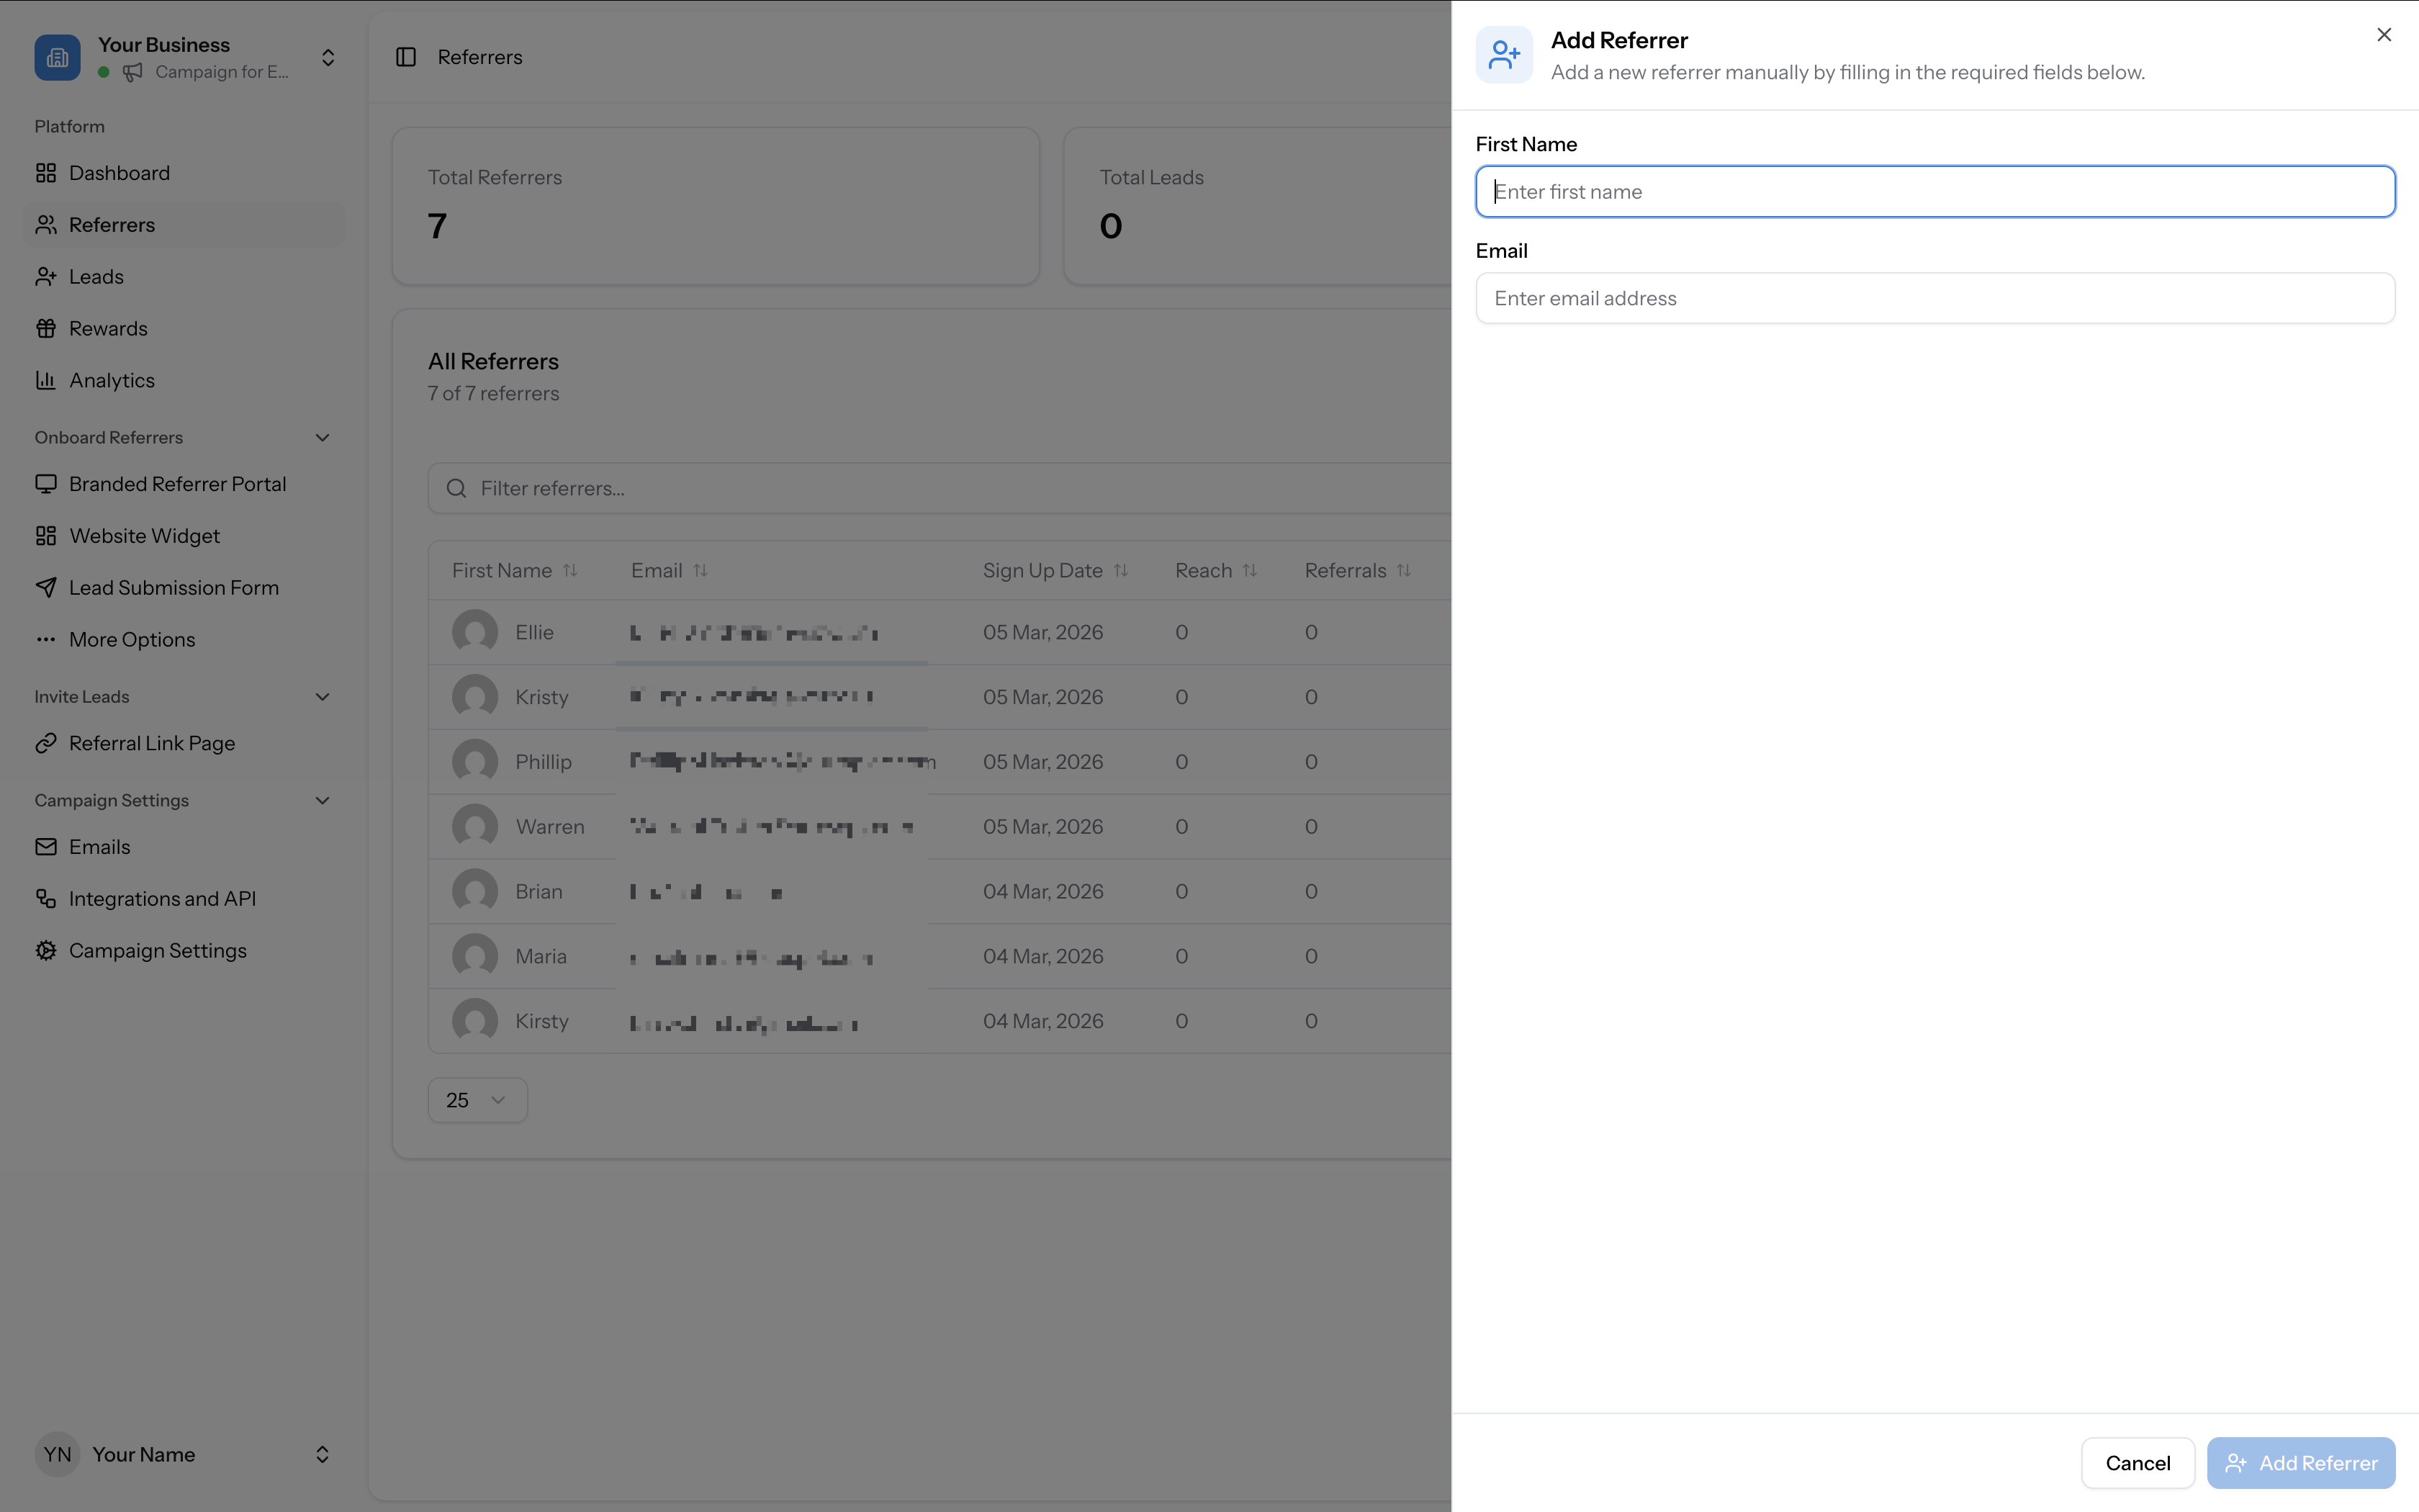Click the Rewards gift icon
This screenshot has width=2419, height=1512.
tap(46, 328)
